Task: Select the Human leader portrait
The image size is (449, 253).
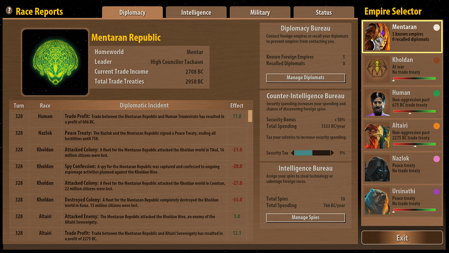Action: pyautogui.click(x=377, y=102)
